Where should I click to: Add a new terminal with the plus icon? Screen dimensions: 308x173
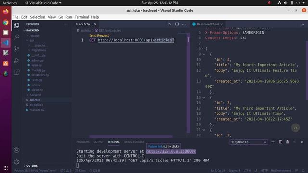(273, 142)
